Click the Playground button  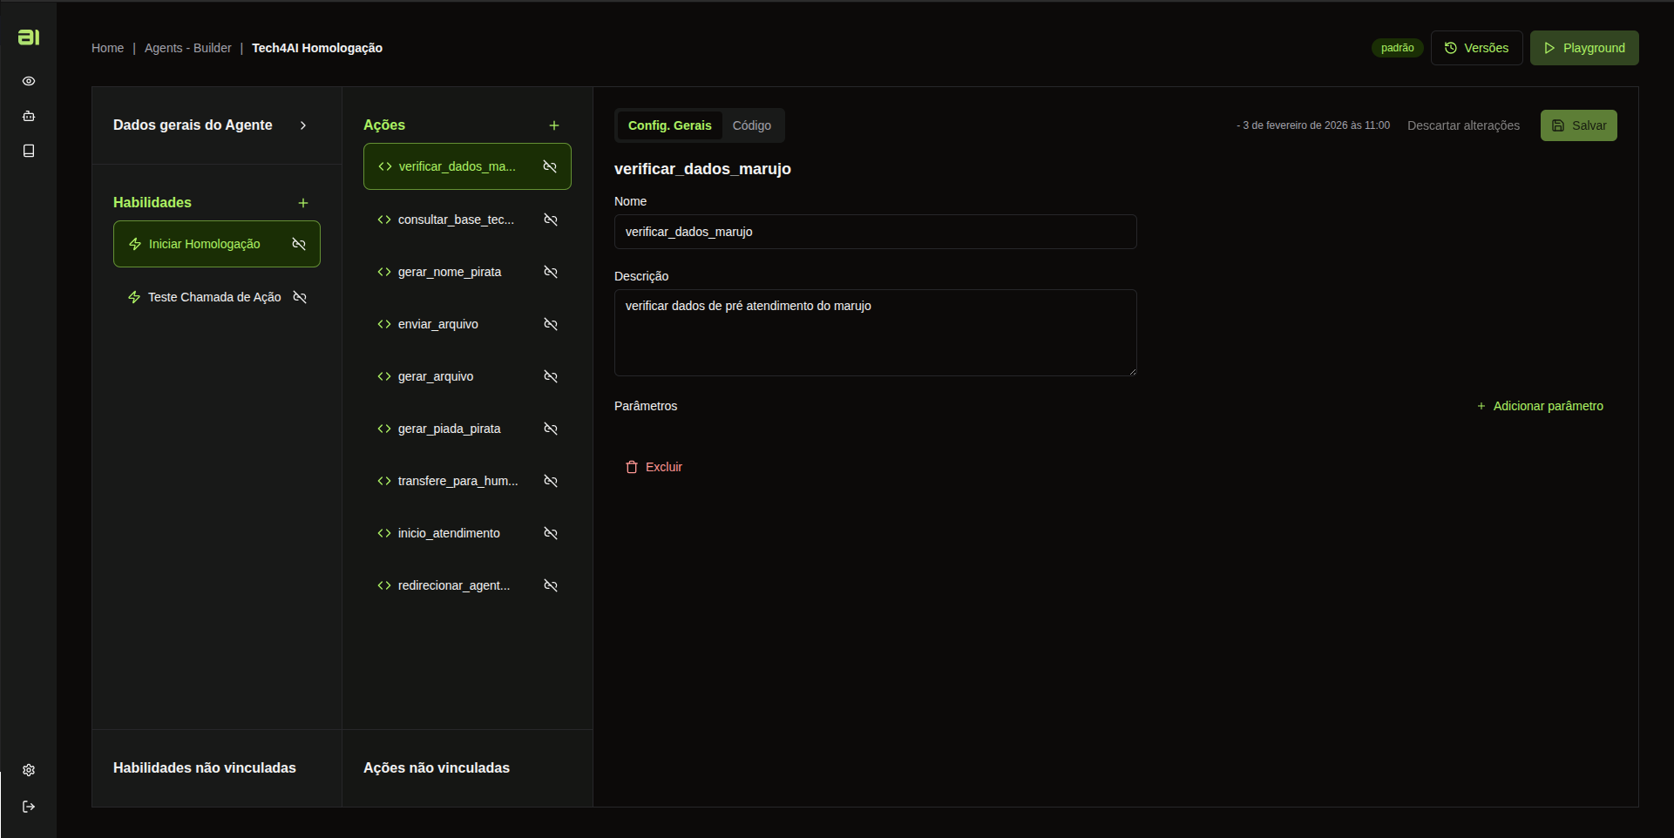1584,48
